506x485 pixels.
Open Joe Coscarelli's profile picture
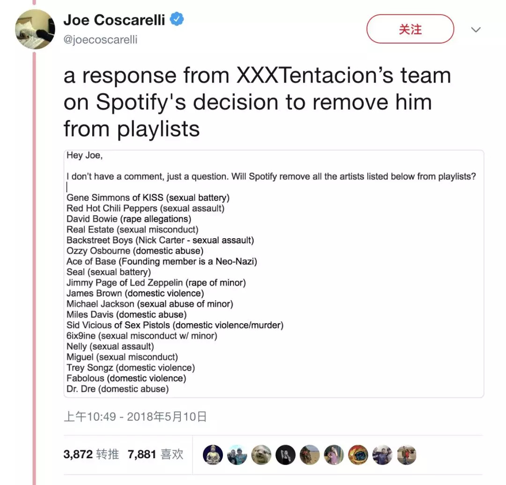tap(35, 29)
